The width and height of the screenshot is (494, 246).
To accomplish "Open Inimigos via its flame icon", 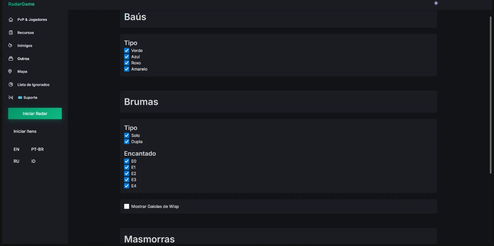I will click(10, 46).
